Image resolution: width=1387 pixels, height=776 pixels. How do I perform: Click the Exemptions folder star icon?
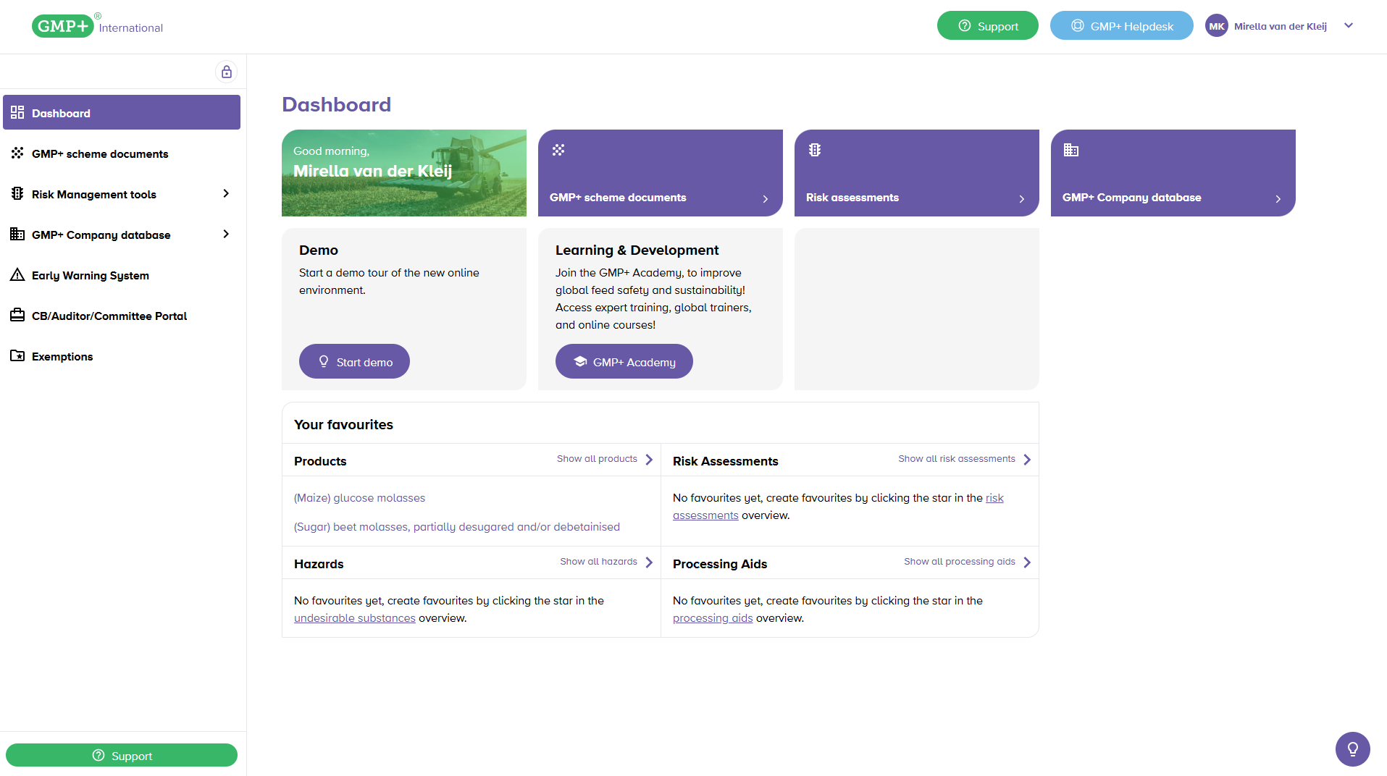17,355
